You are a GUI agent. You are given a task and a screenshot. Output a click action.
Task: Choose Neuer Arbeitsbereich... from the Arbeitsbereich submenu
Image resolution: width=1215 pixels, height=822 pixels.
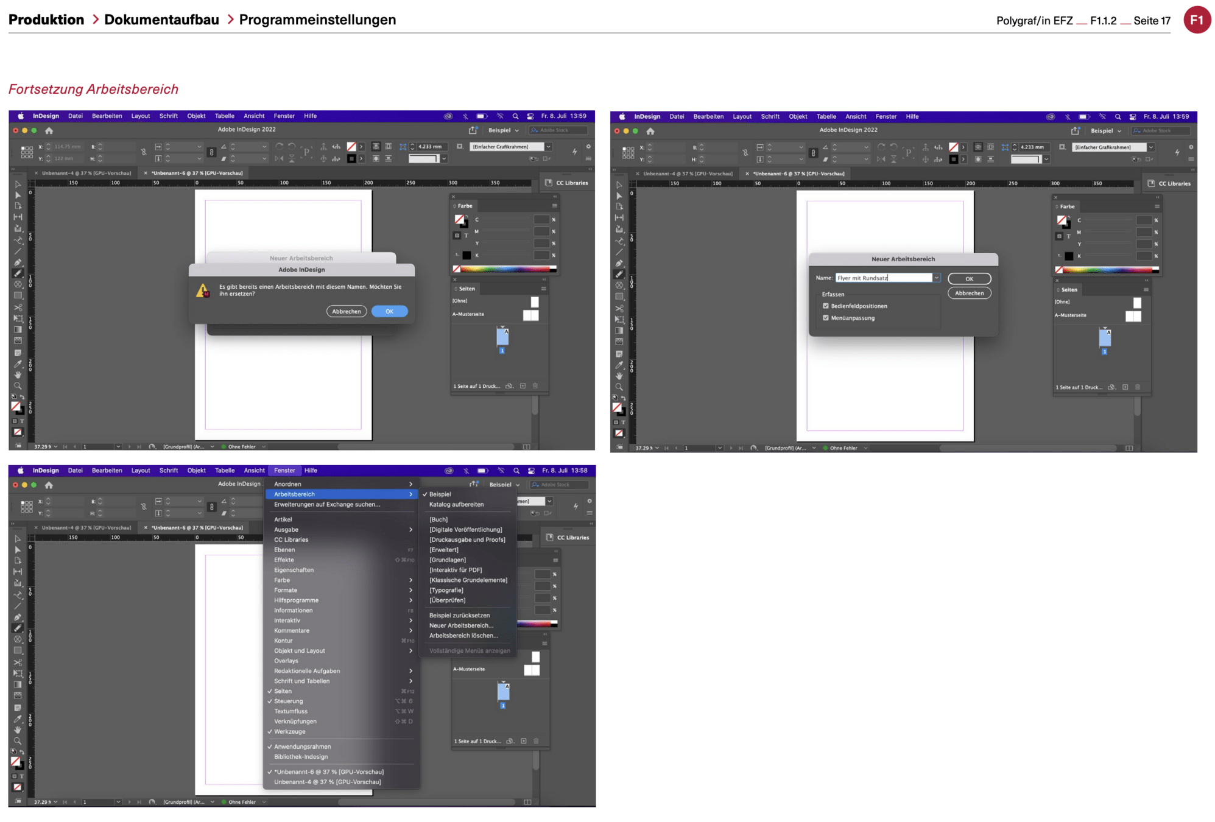(x=461, y=625)
